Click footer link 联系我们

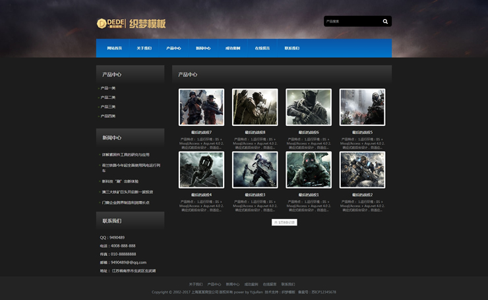[x=288, y=284]
